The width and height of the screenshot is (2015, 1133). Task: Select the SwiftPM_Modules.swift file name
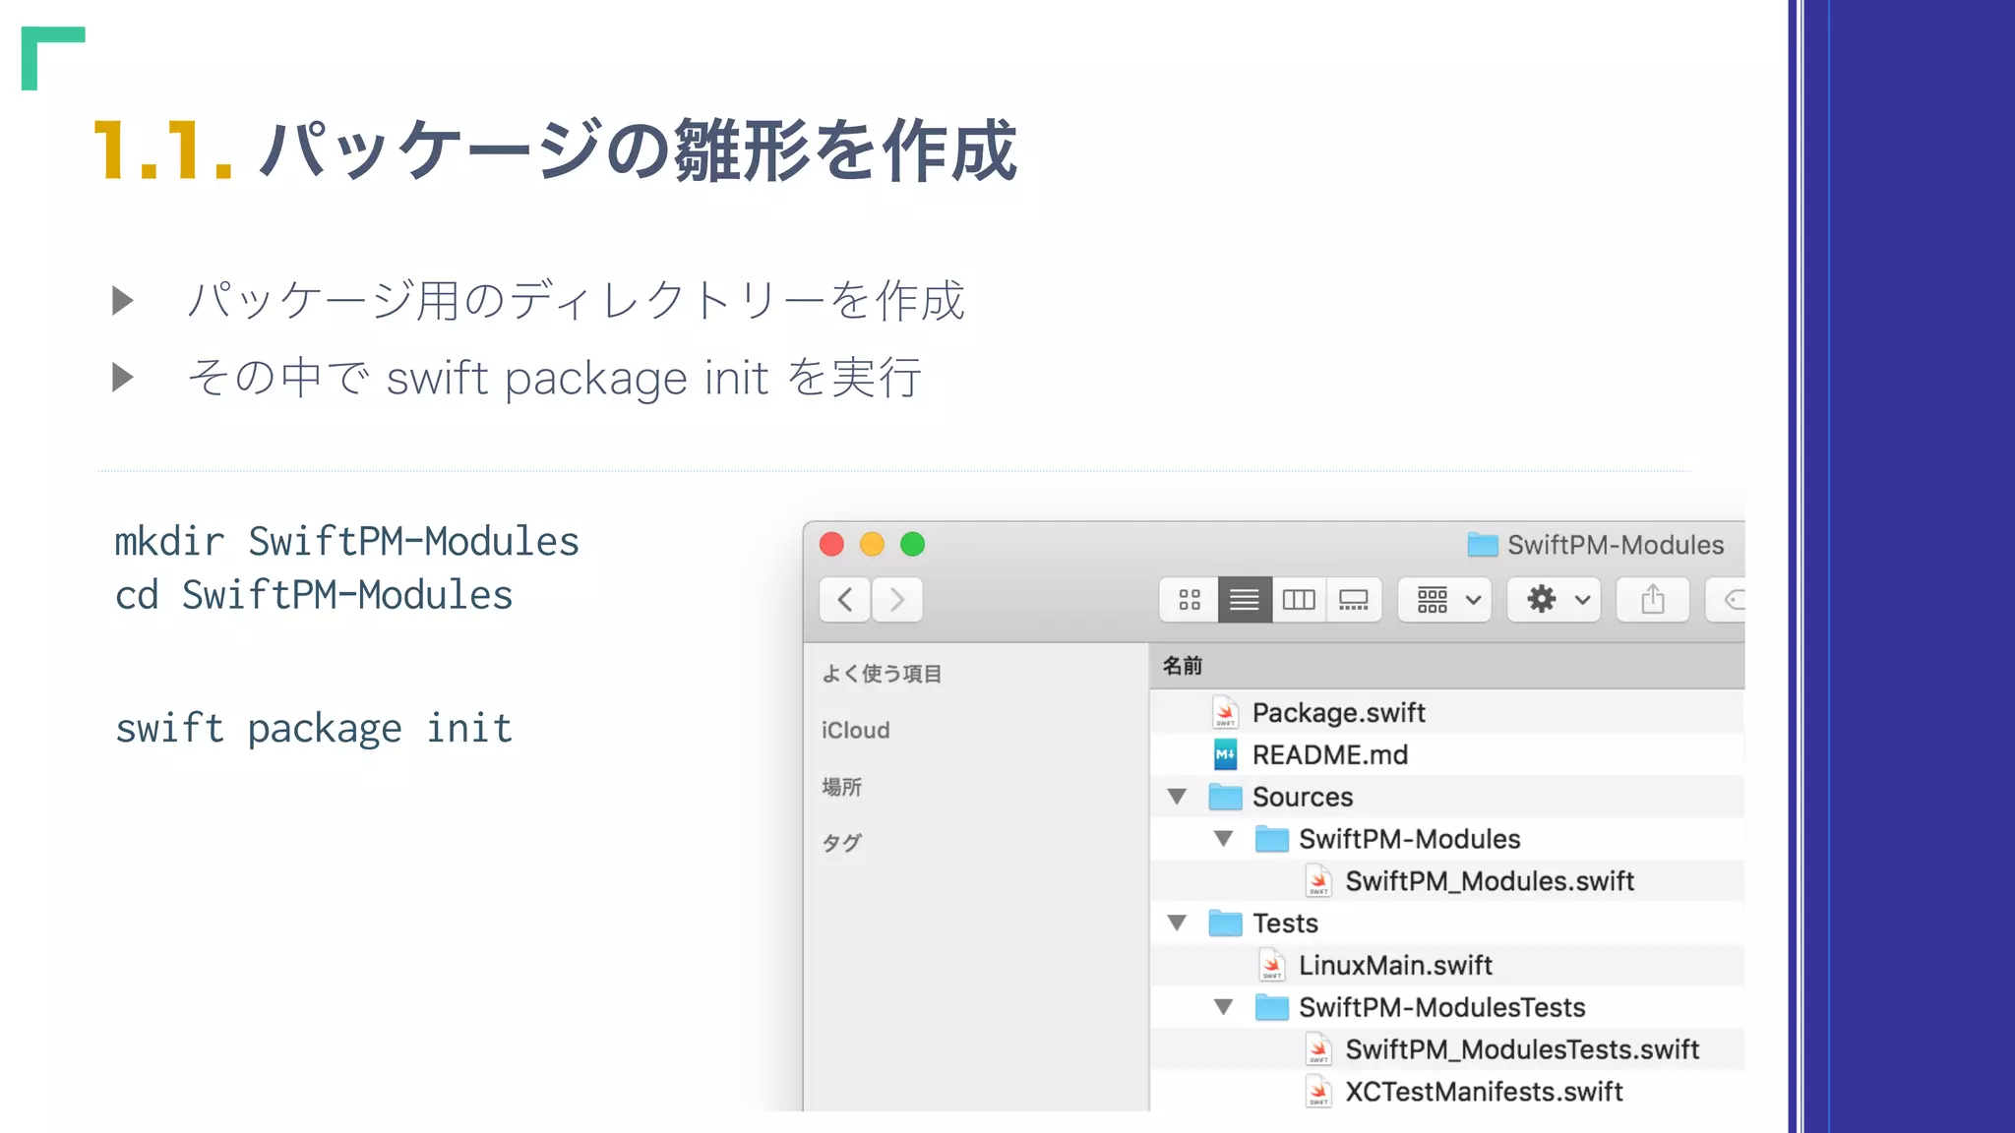tap(1490, 881)
